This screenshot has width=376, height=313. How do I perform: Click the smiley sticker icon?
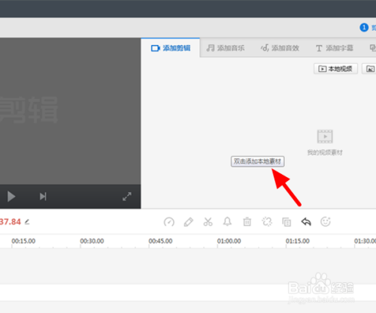point(326,221)
